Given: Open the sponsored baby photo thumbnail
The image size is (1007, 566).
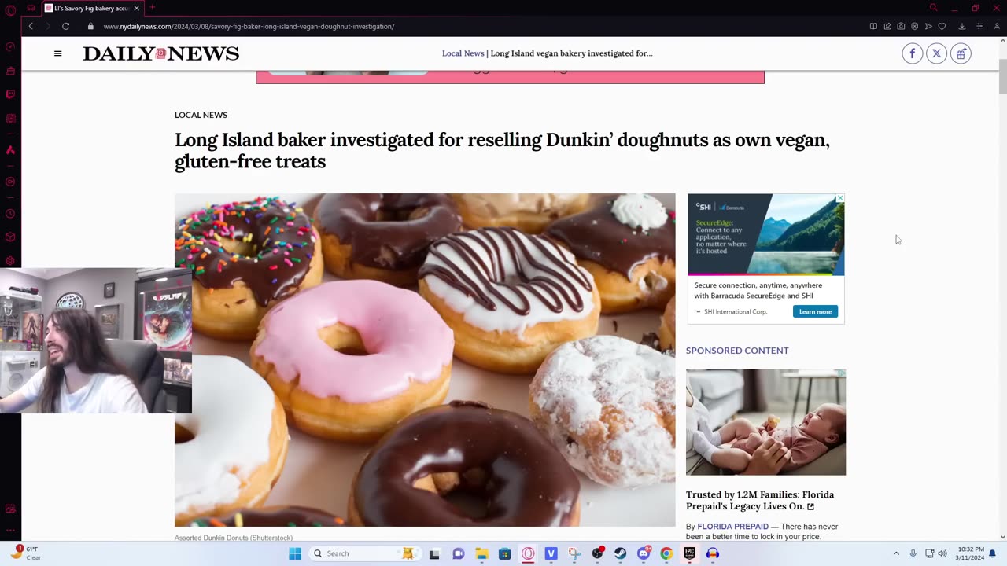Looking at the screenshot, I should [765, 422].
